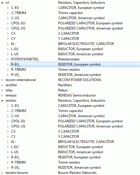This screenshot has width=140, height=175.
Task: Select CPOL-US in the rcl library
Action: 18,28
